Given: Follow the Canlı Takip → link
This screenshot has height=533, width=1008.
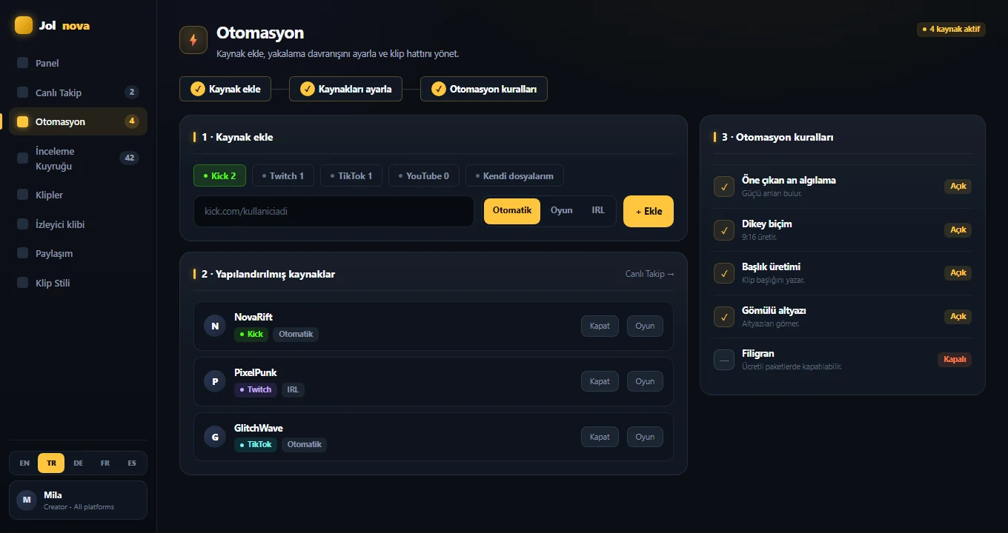Looking at the screenshot, I should (x=650, y=274).
